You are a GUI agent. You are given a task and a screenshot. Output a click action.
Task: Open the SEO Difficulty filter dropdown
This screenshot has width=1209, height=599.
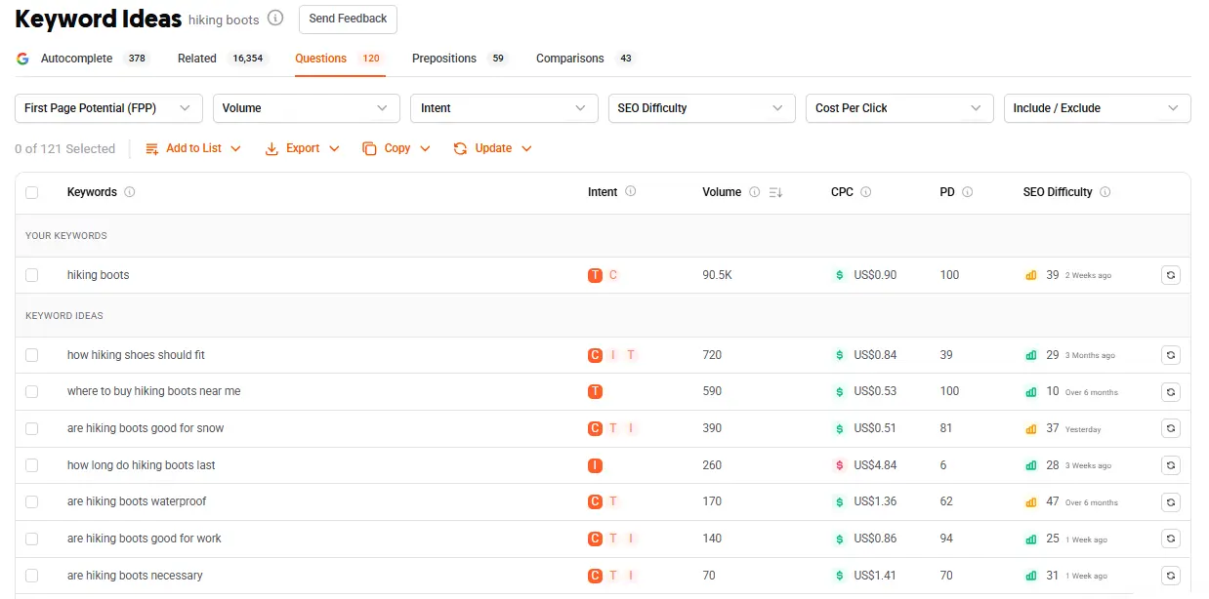(x=702, y=108)
